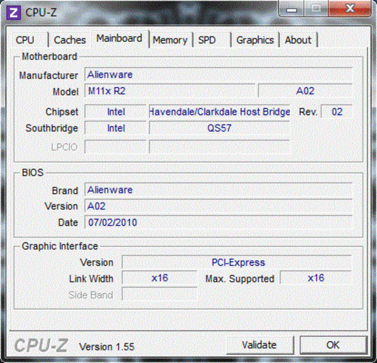Click the Chipset vendor field Intel

point(116,112)
